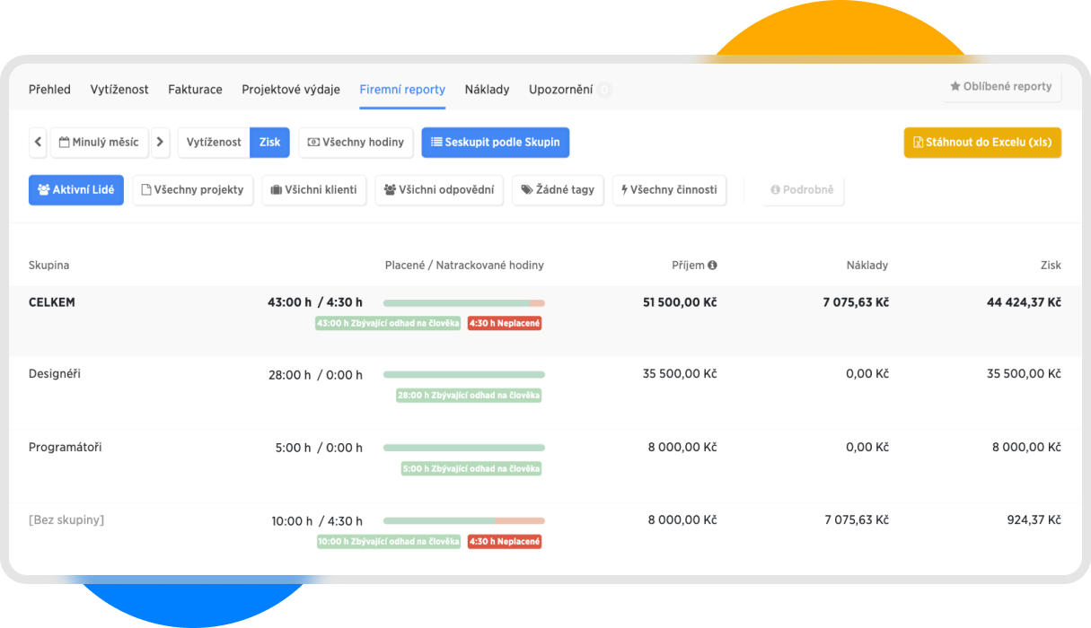This screenshot has height=628, width=1091.
Task: Switch report view to Vytíženost
Action: pyautogui.click(x=214, y=142)
